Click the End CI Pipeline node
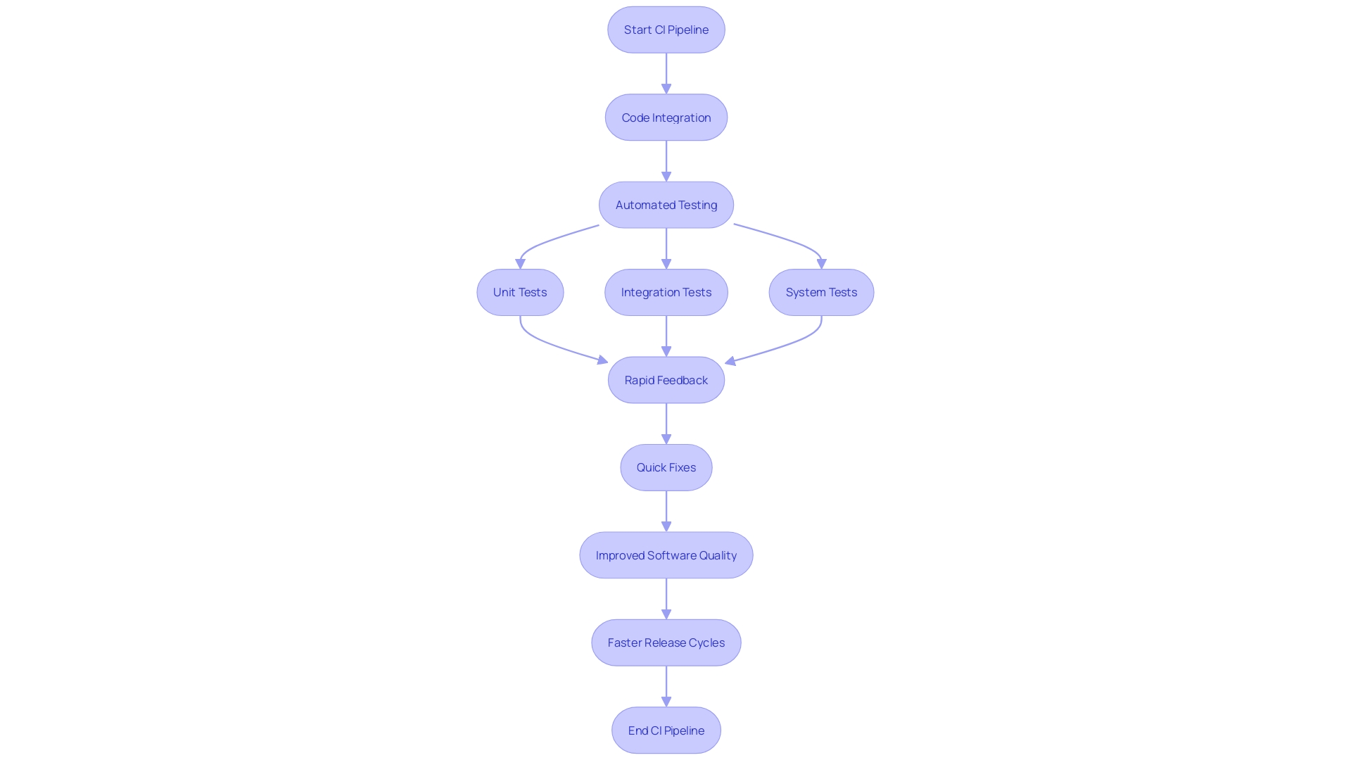 [666, 729]
